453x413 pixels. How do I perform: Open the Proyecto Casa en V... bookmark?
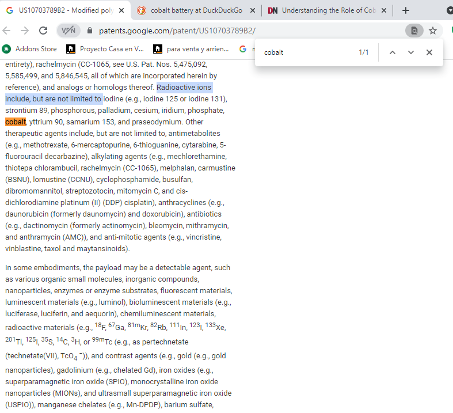105,49
